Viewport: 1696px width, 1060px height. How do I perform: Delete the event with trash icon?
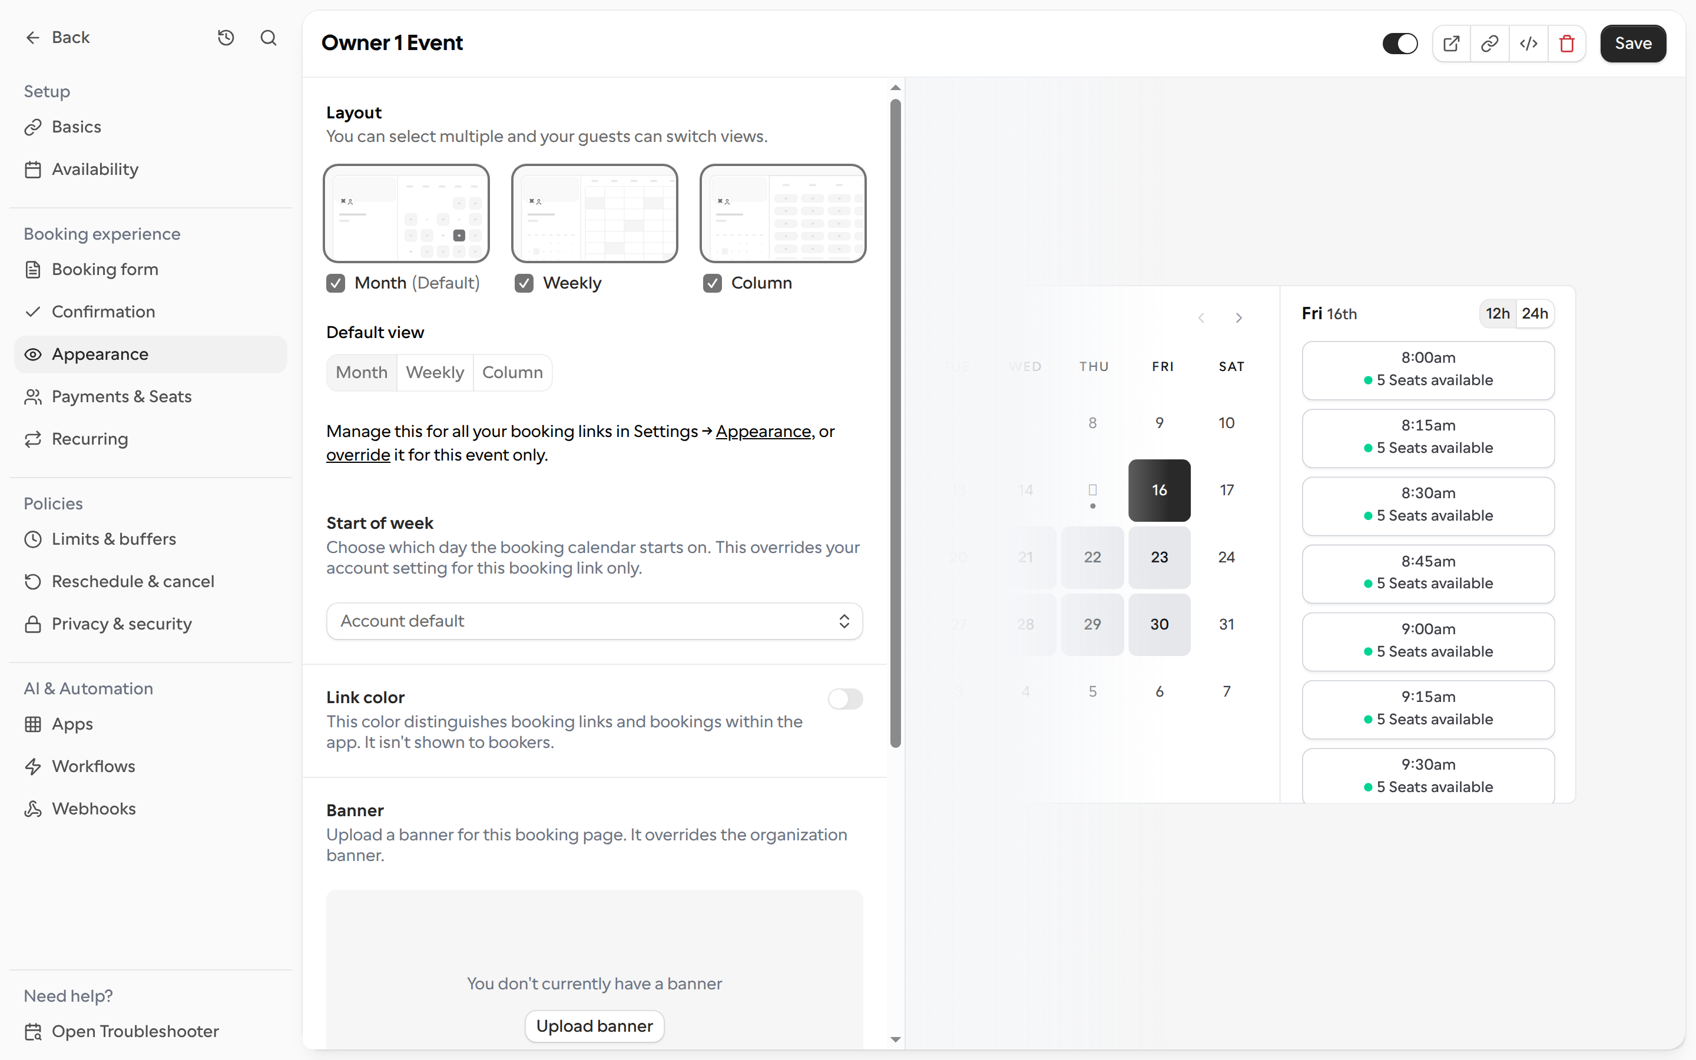click(x=1567, y=44)
